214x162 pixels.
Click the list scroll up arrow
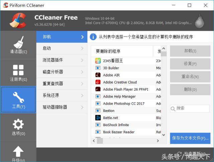164,48
